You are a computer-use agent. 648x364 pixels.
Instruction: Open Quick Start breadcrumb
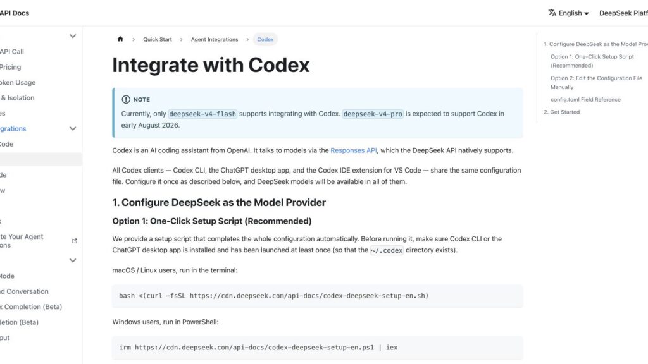pyautogui.click(x=158, y=39)
